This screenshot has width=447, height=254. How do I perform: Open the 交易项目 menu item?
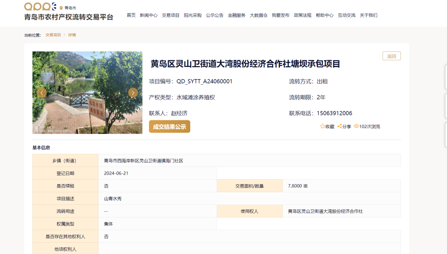pos(171,15)
